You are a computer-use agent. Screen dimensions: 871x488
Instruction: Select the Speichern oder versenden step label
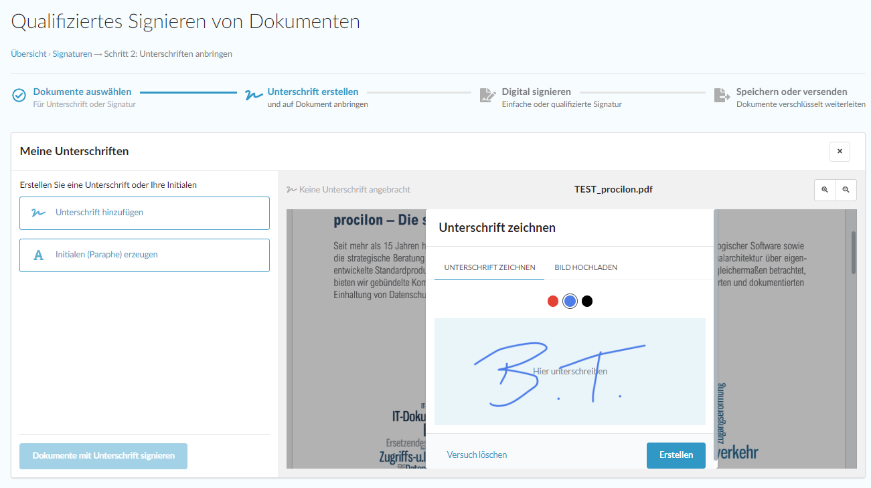[x=791, y=92]
